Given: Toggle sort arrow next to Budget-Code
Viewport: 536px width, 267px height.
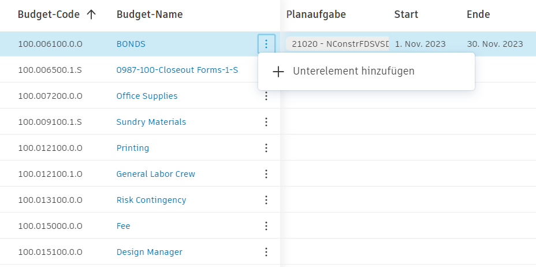Looking at the screenshot, I should [91, 14].
